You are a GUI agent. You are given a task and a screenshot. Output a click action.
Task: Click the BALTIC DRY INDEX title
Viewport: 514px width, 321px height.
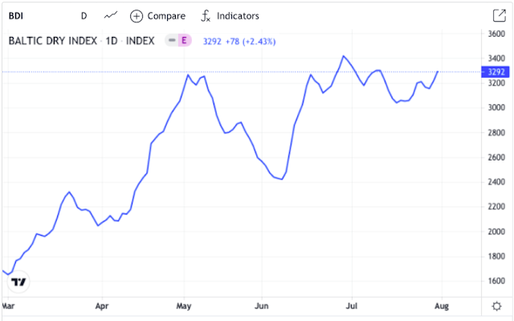coord(53,41)
